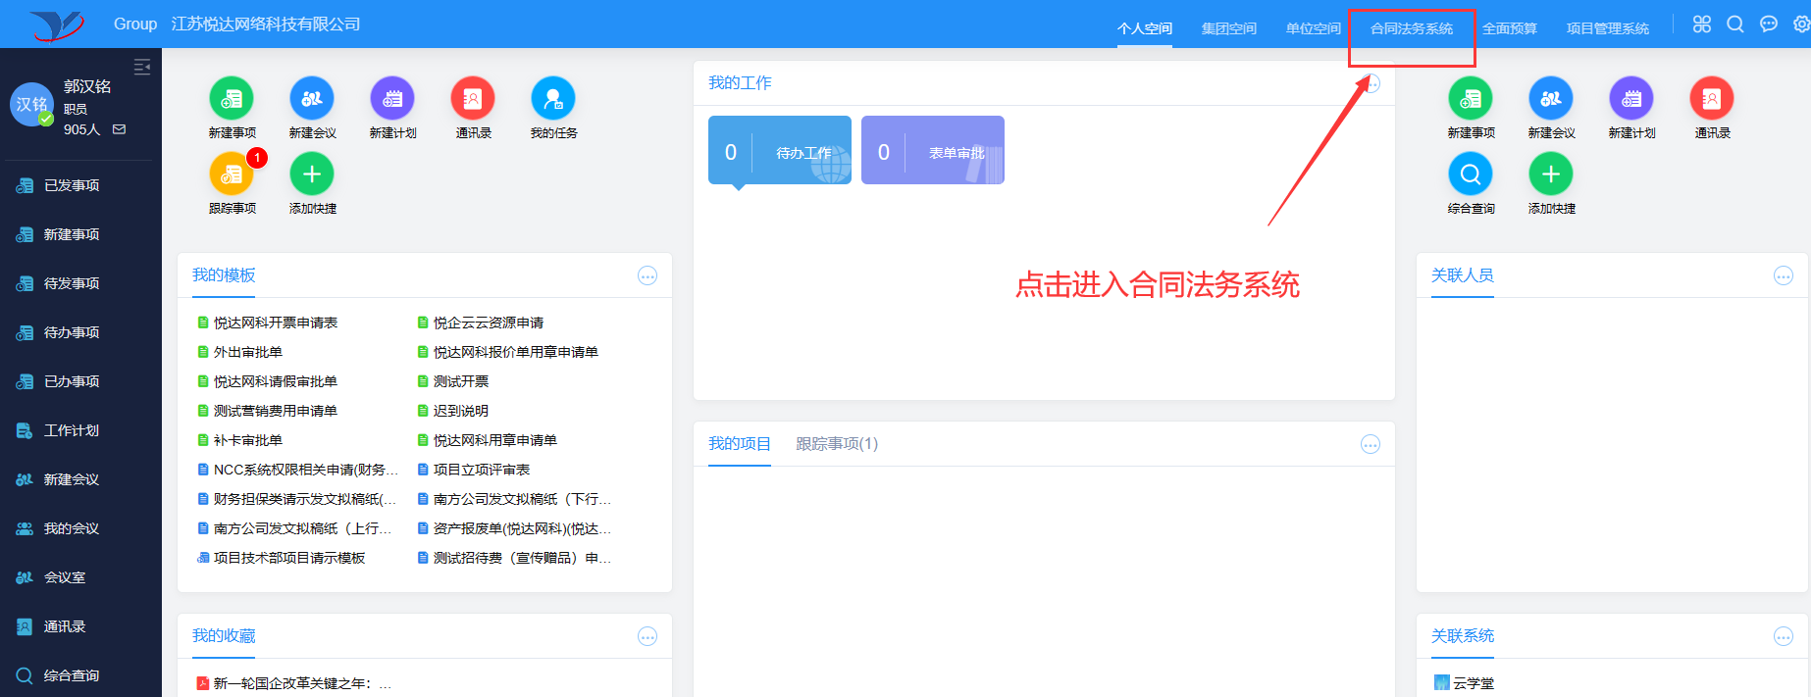1811x697 pixels.
Task: Collapse the left sidebar menu toggle
Action: point(142,67)
